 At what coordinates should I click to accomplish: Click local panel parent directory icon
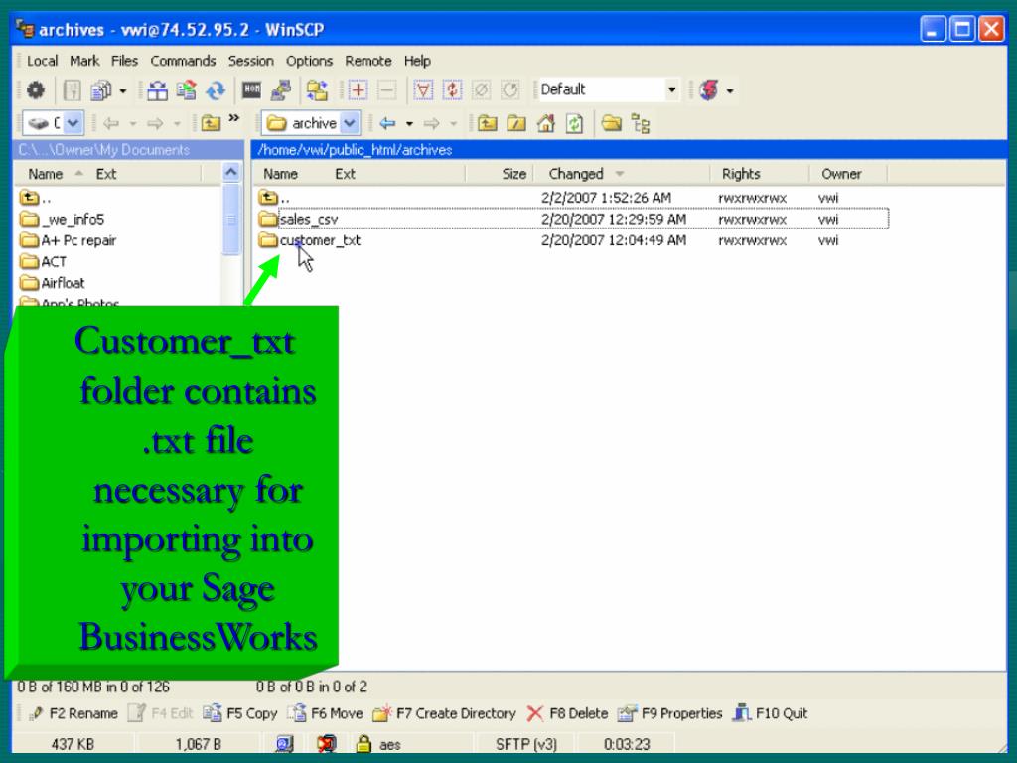click(211, 122)
